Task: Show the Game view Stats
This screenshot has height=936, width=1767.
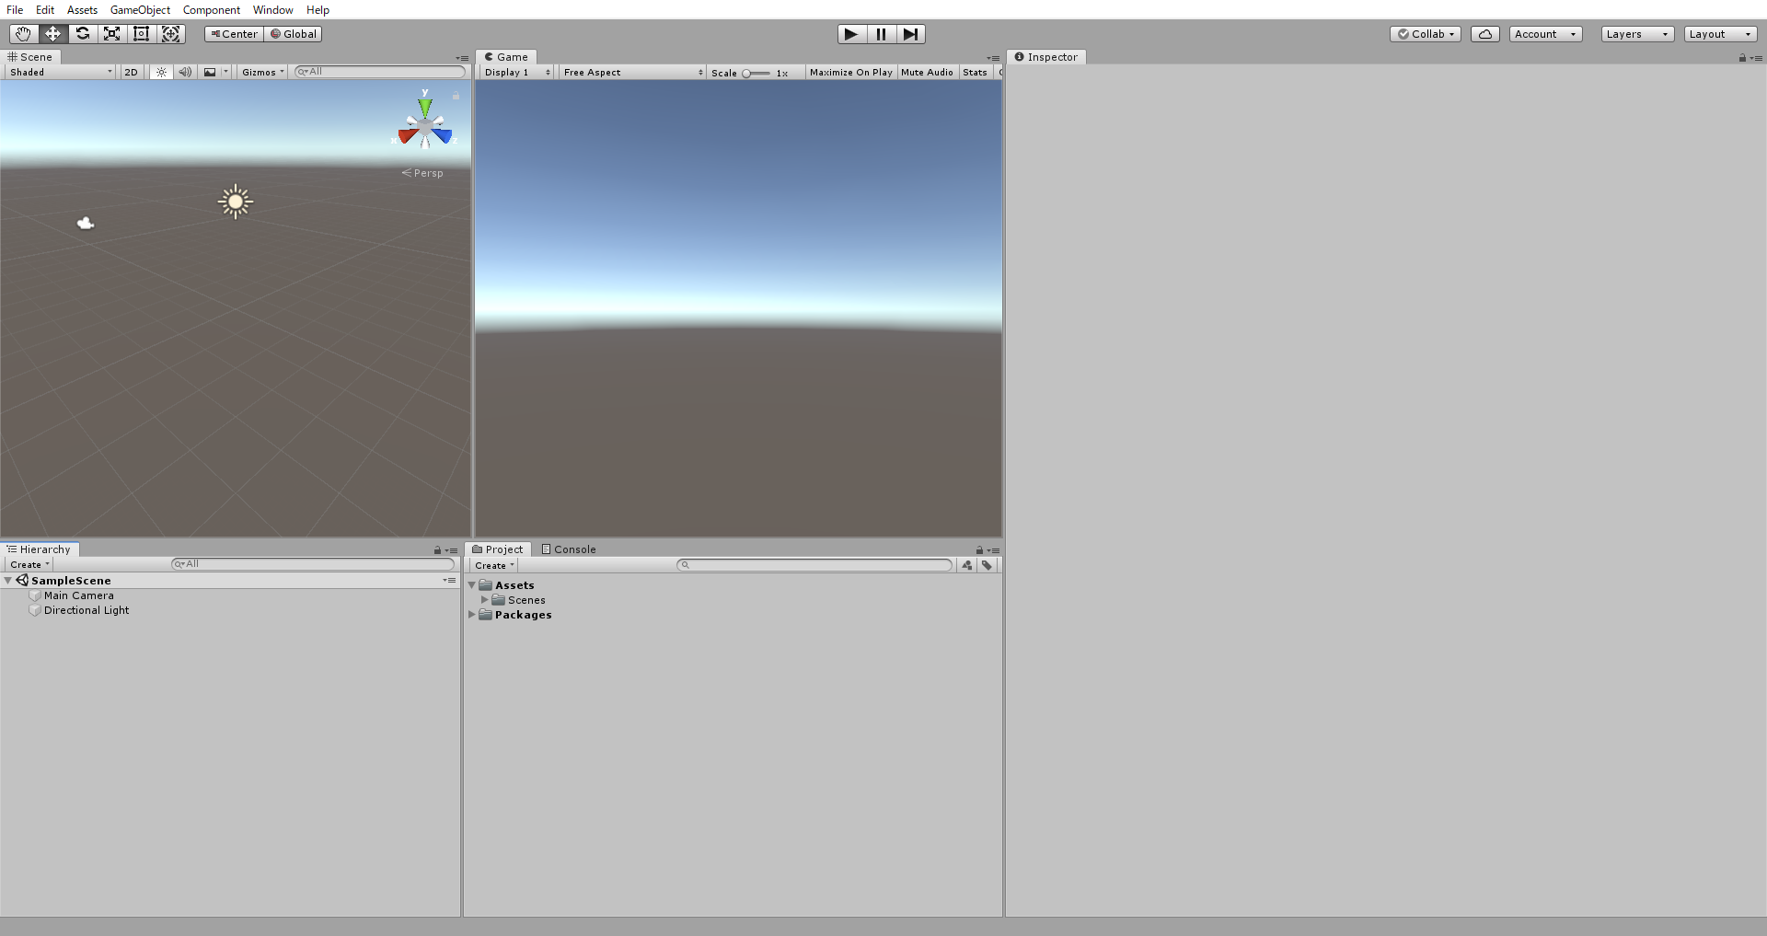Action: click(x=975, y=72)
